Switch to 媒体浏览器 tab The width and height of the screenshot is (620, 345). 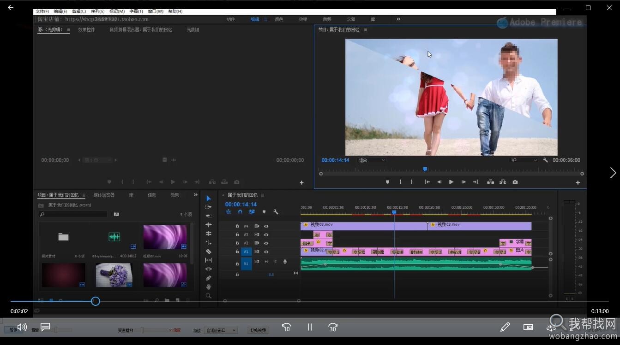point(104,195)
